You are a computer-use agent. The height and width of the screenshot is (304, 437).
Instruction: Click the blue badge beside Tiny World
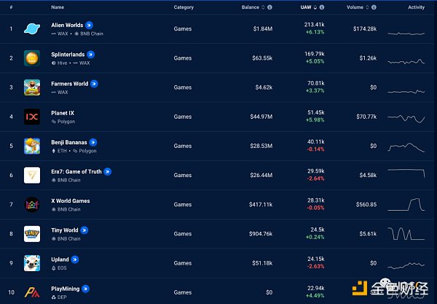coord(84,230)
